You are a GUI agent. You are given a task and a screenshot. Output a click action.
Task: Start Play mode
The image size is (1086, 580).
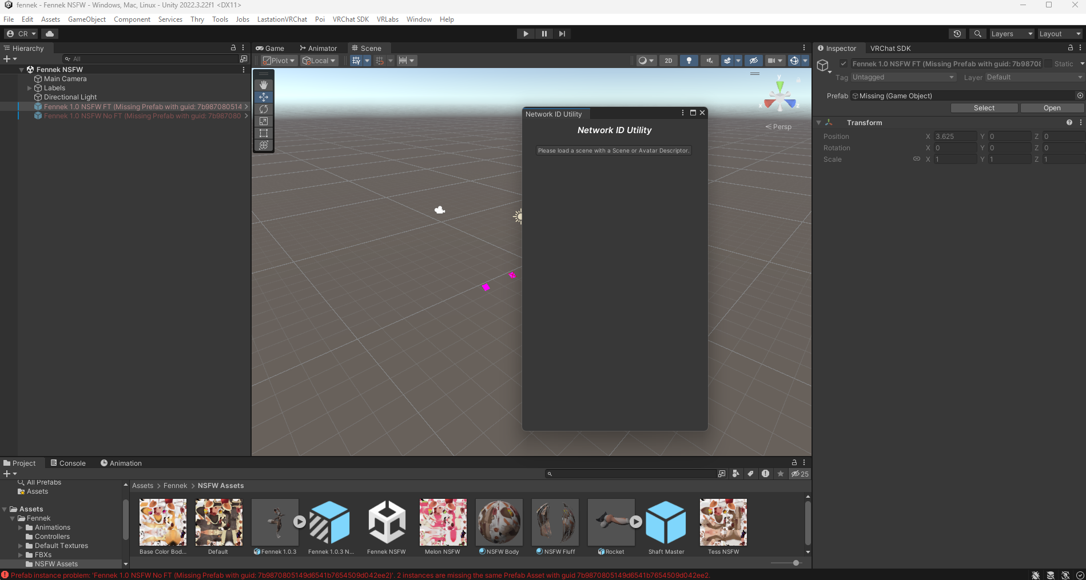coord(526,34)
